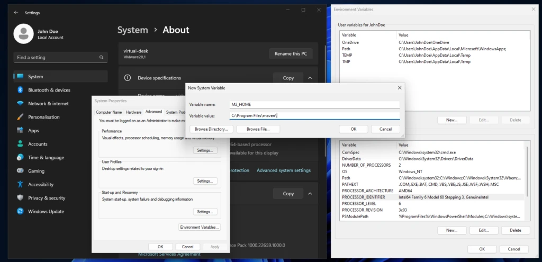Switch to the Computer Name tab
Viewport: 542px width, 262px height.
click(x=109, y=112)
